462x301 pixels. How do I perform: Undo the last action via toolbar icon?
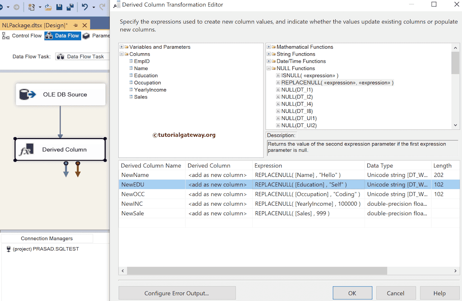(85, 7)
